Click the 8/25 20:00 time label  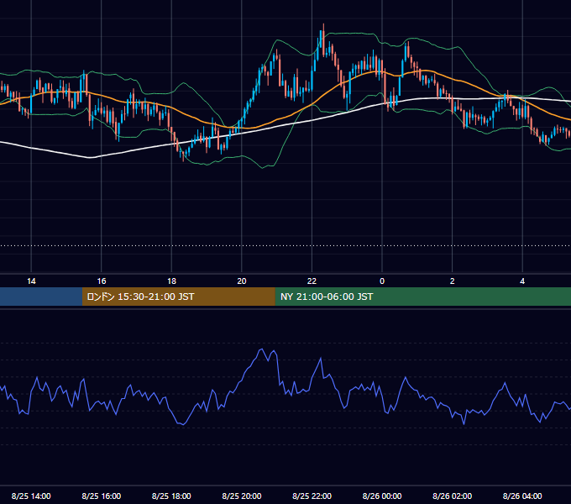(x=242, y=496)
